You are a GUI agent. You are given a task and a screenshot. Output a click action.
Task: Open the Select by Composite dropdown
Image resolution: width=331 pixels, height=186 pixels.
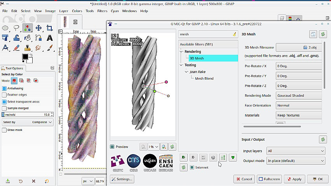[x=28, y=122]
